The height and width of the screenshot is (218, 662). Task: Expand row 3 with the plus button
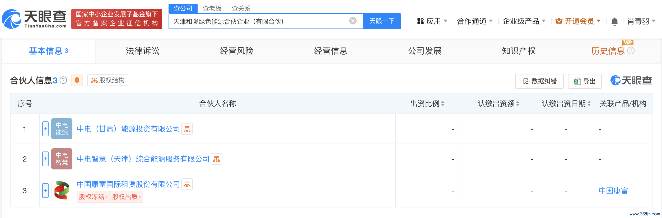pos(45,191)
